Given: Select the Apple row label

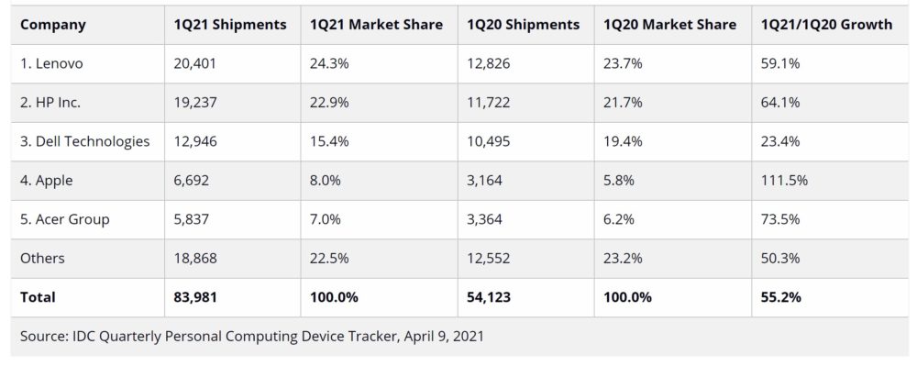Looking at the screenshot, I should (x=47, y=181).
